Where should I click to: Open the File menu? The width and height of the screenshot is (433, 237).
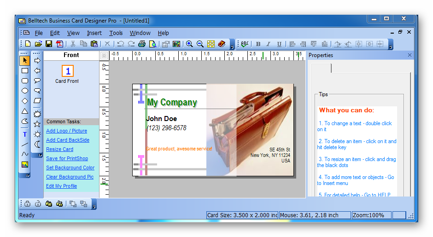coord(39,33)
